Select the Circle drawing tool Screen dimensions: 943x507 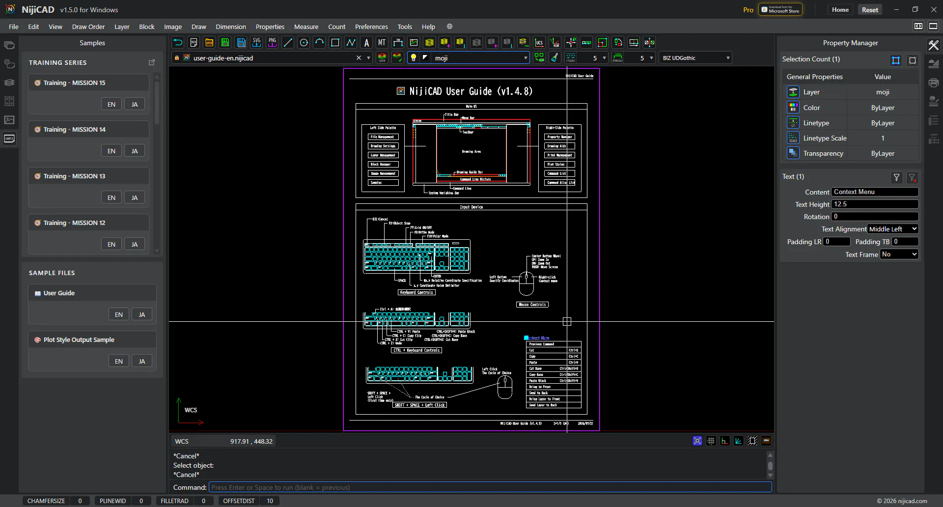point(304,43)
